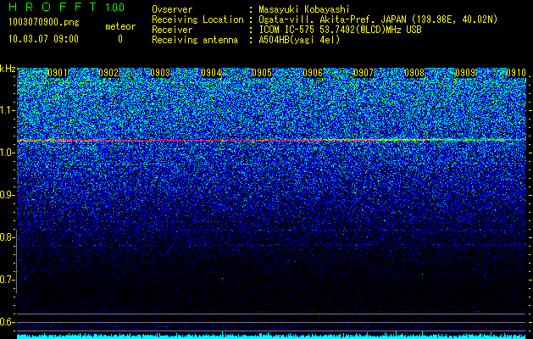Click the Receiver label
Screen dimensions: 533x339
[172, 30]
